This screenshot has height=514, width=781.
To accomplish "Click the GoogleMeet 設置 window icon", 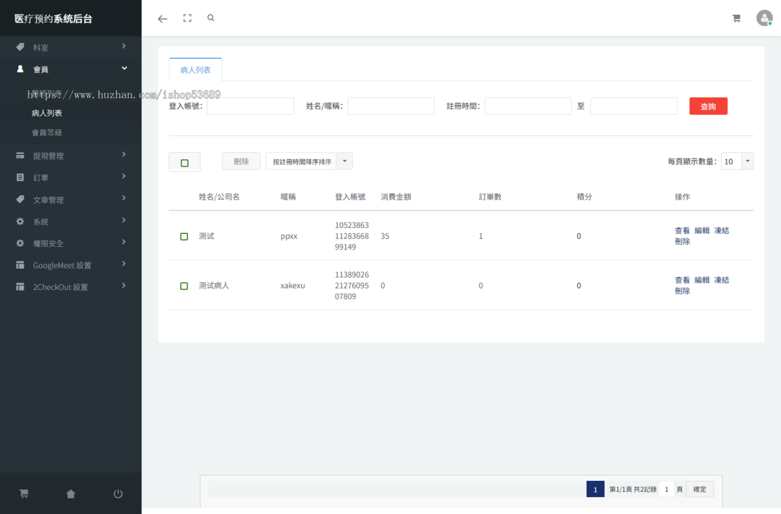I will click(20, 265).
